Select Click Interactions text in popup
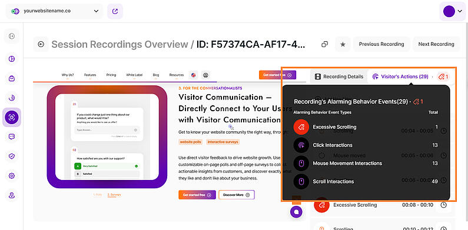This screenshot has height=230, width=468. coord(333,145)
